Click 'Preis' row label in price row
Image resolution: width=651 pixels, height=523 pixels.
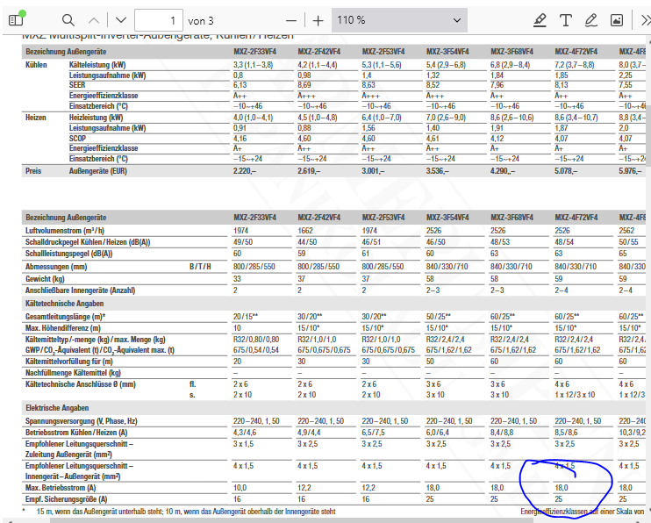click(33, 171)
